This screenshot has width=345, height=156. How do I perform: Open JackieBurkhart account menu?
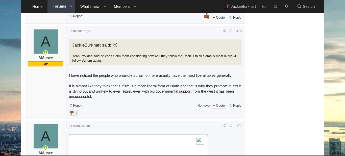pyautogui.click(x=240, y=7)
